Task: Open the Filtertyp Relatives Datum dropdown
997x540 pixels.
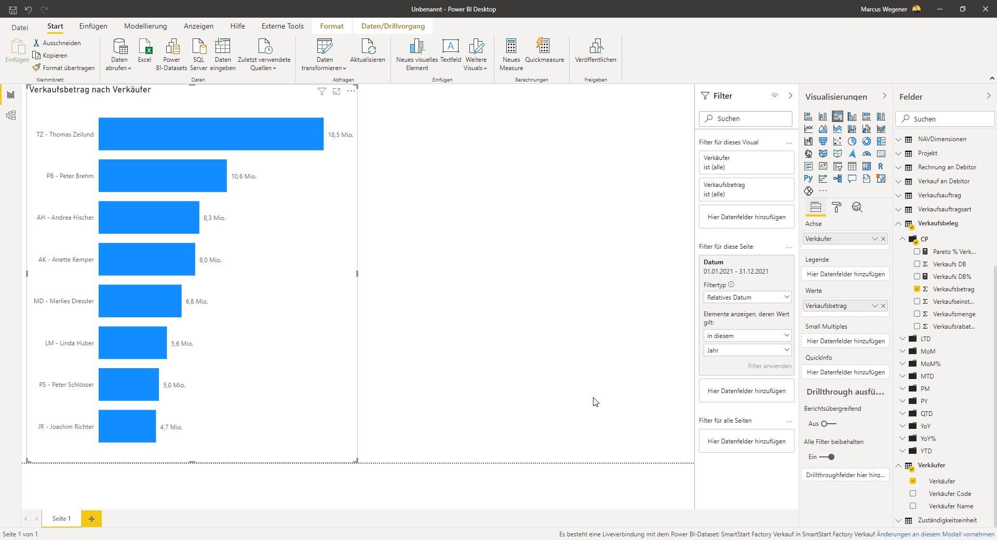Action: [747, 297]
